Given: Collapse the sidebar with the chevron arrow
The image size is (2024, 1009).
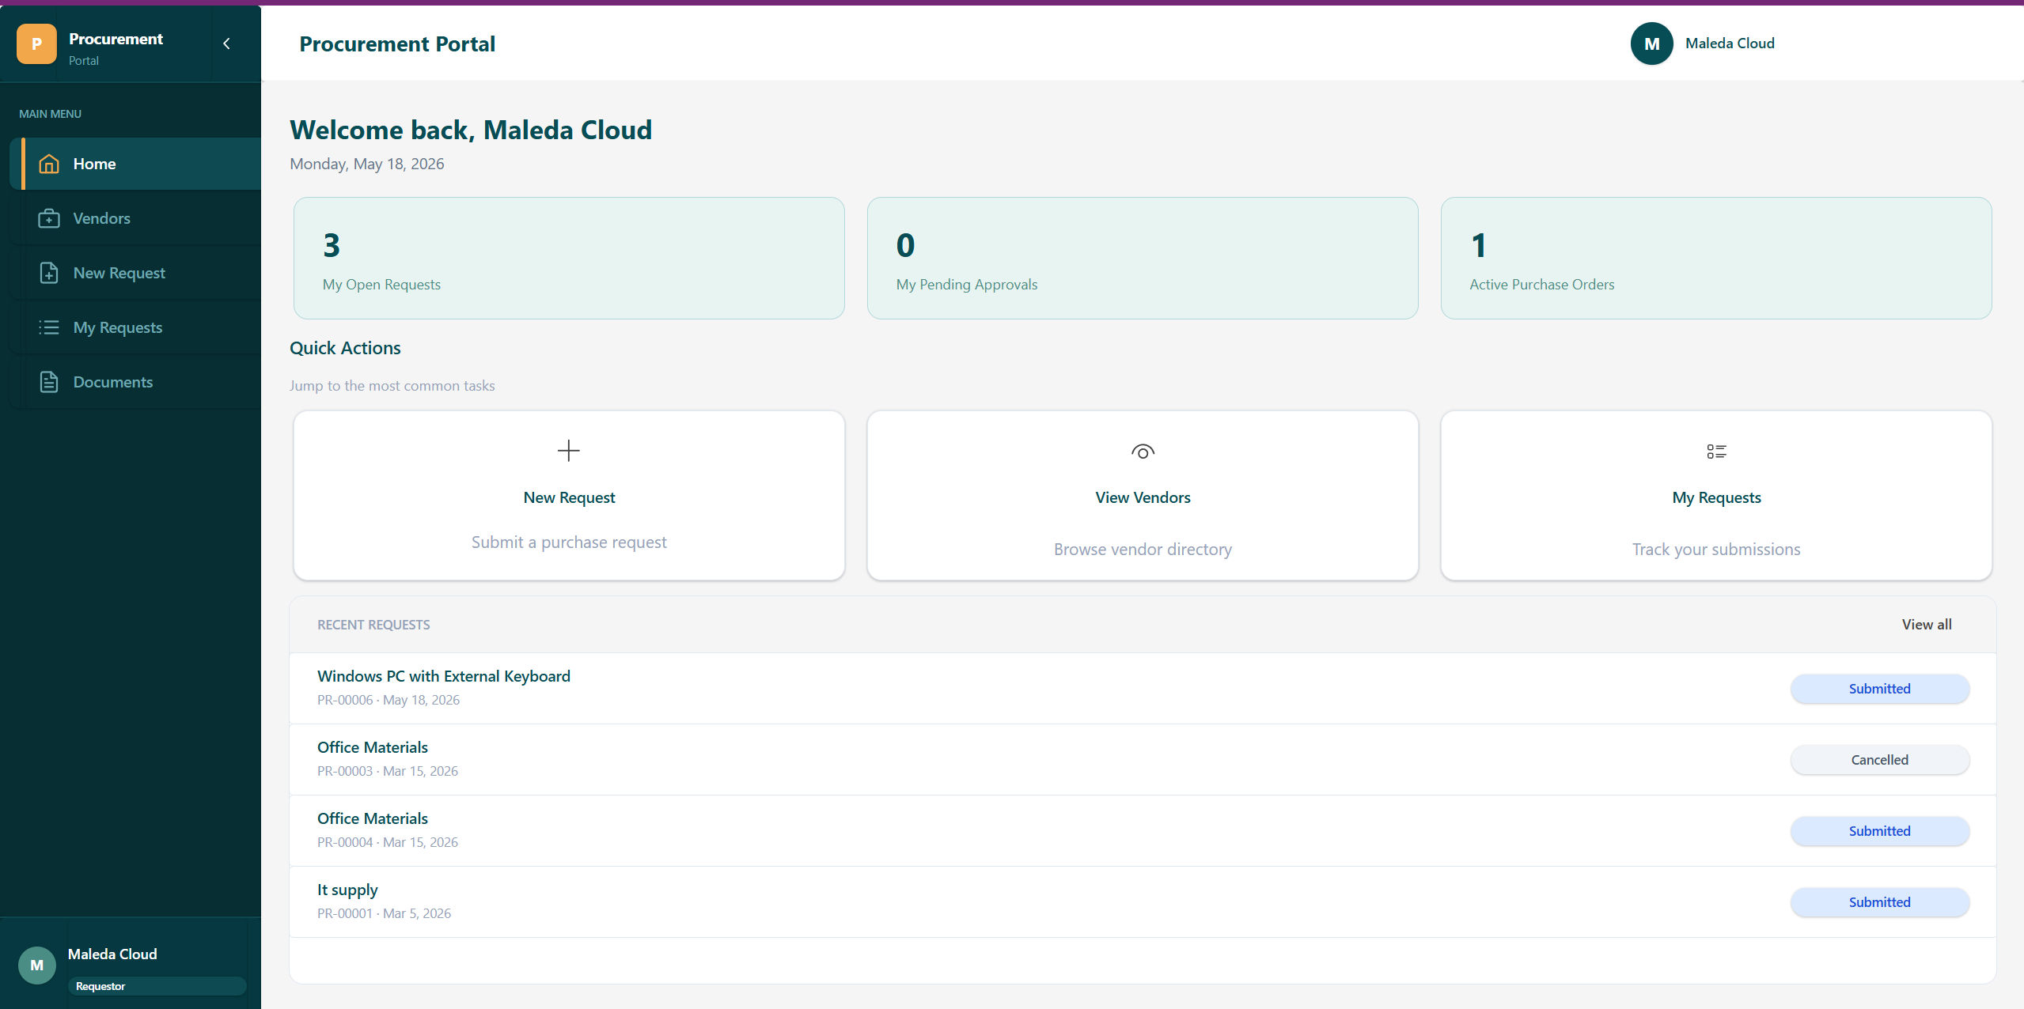Looking at the screenshot, I should (227, 43).
